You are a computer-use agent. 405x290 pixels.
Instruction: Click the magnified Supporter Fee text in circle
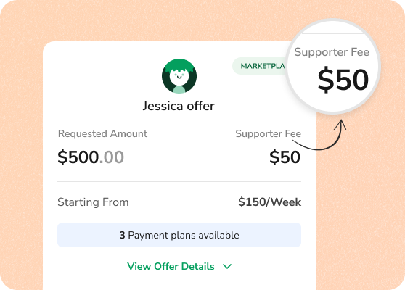point(332,52)
